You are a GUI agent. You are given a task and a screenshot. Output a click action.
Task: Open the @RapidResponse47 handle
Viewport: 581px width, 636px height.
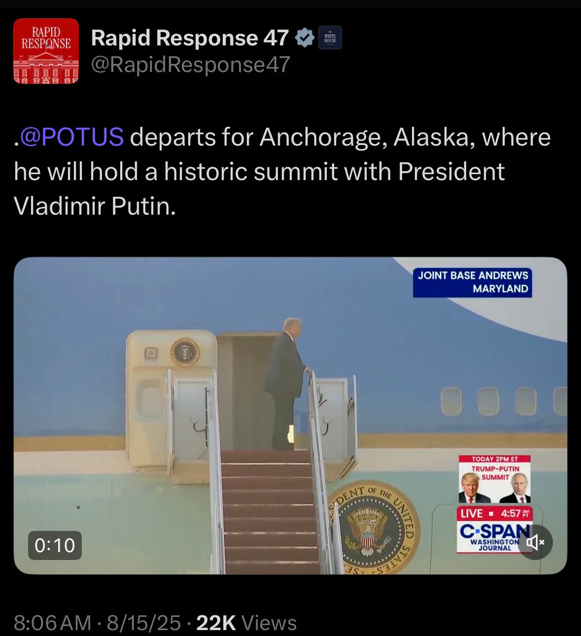tap(191, 65)
